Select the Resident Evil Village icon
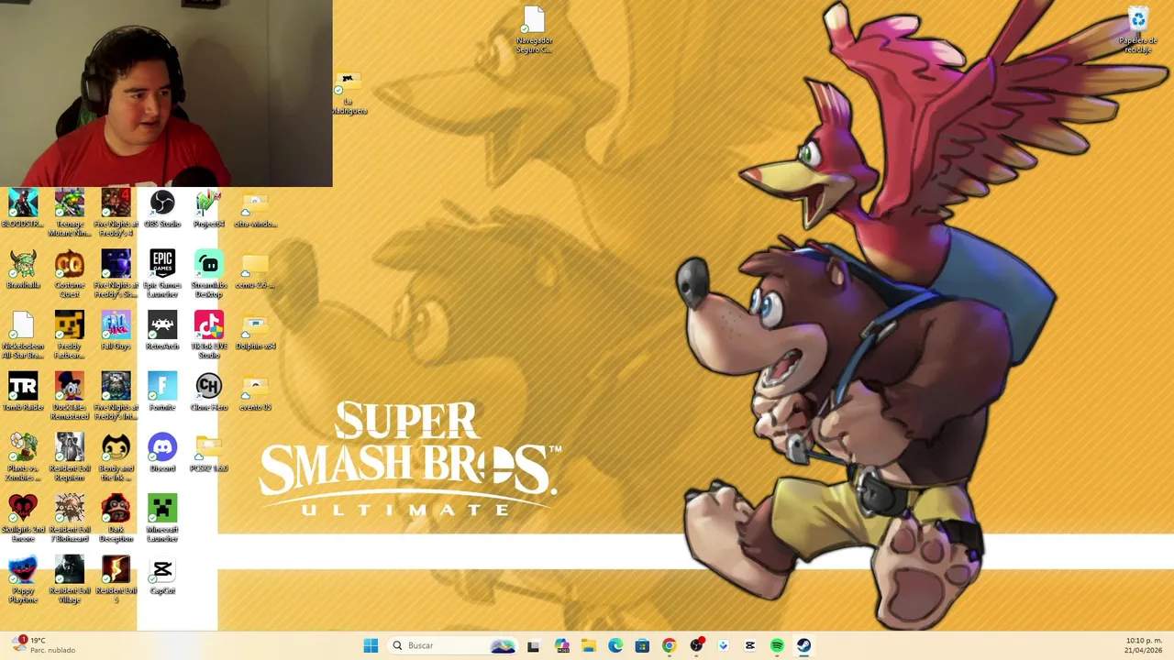1174x660 pixels. coord(70,580)
